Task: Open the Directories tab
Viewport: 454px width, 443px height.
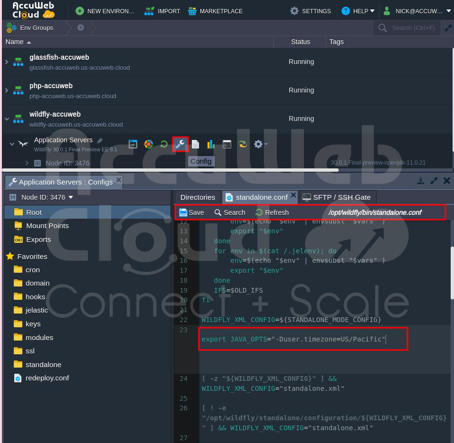Action: click(x=197, y=197)
